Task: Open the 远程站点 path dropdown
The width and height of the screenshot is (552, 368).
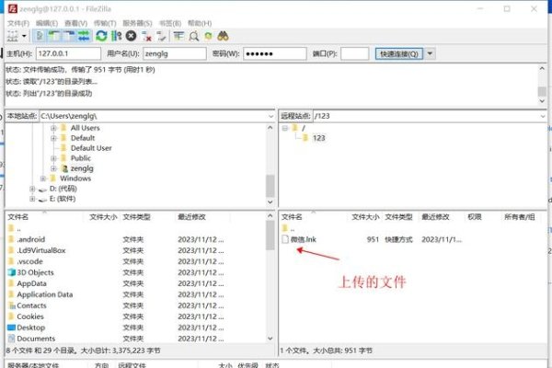Action: tap(542, 116)
